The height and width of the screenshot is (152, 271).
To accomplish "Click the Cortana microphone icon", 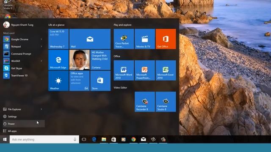I will point(75,139).
